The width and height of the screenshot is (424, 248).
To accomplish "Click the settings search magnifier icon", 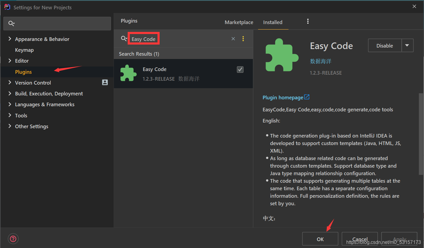I will (11, 23).
